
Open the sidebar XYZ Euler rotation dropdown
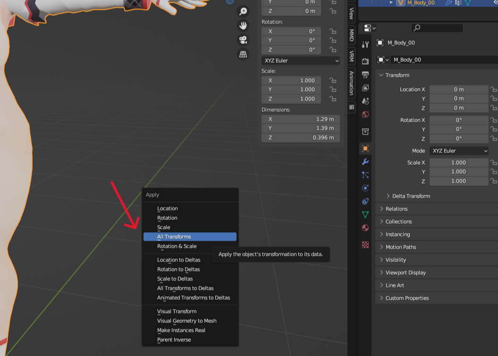301,60
